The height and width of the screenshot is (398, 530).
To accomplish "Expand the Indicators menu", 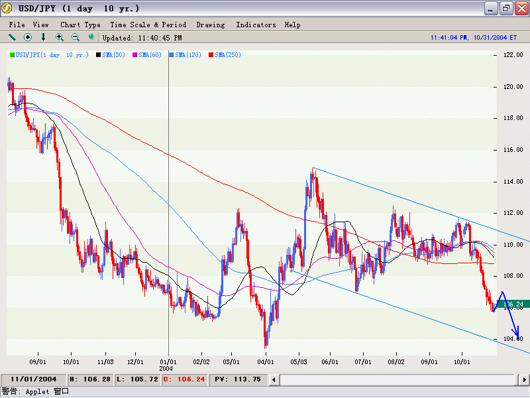I will click(x=256, y=25).
